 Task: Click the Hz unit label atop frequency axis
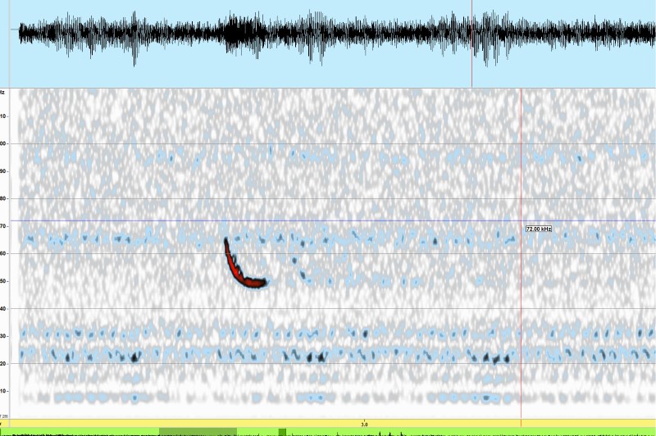click(x=3, y=93)
